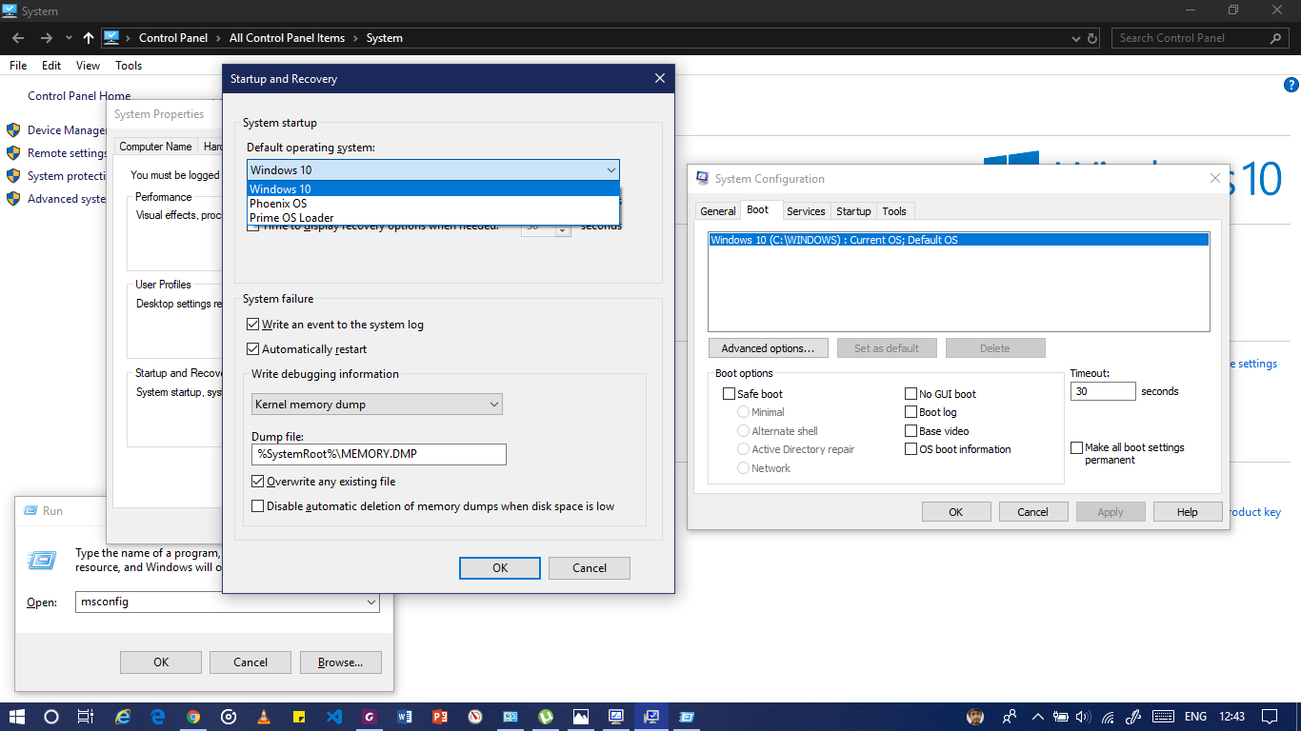Open Task View from the taskbar
1301x731 pixels.
click(85, 717)
